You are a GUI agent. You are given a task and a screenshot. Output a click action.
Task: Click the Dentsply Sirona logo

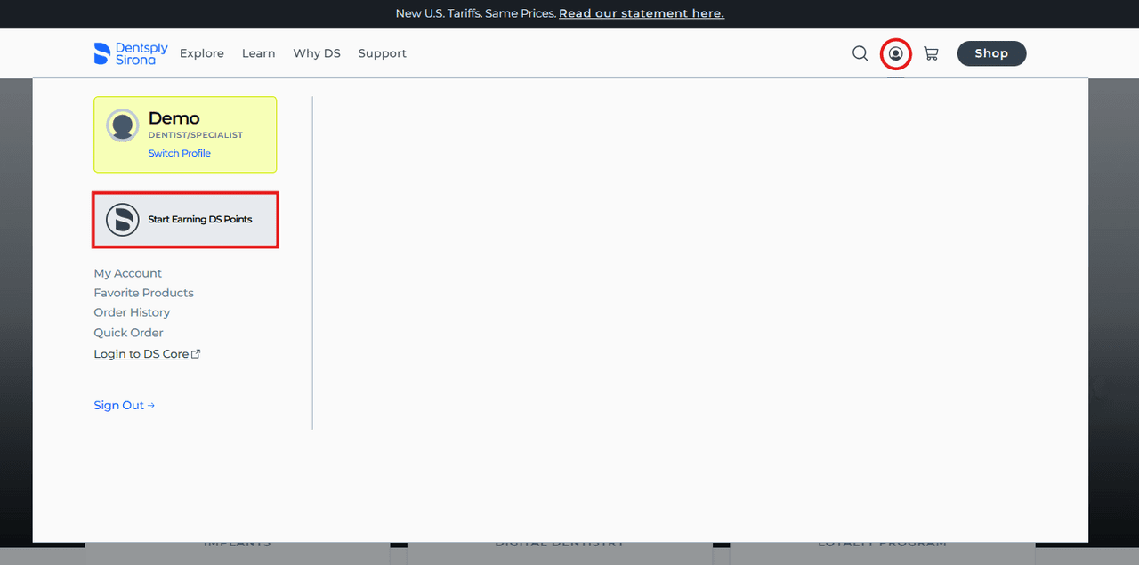[x=131, y=53]
